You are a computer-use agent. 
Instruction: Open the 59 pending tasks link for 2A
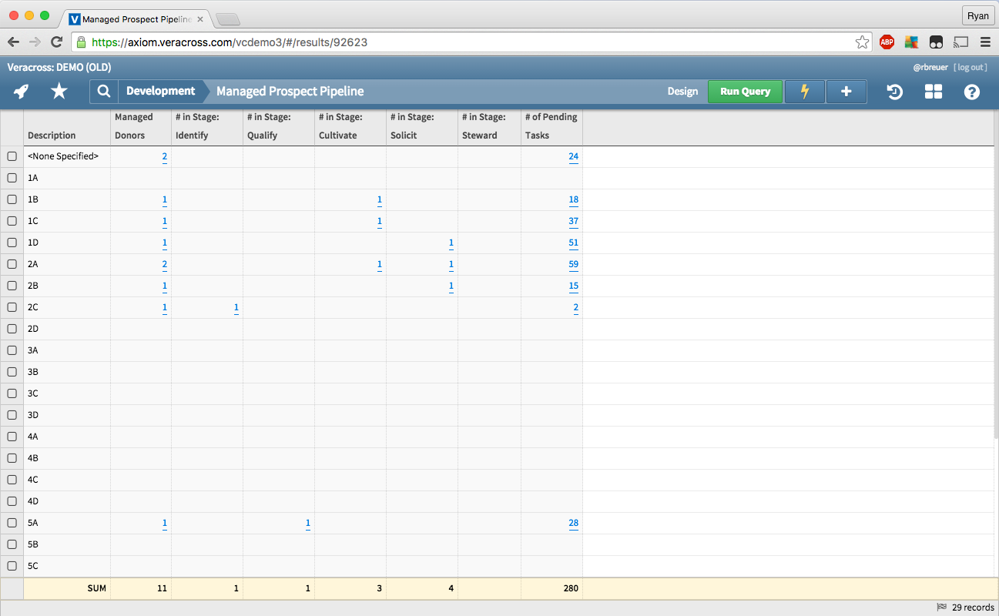pyautogui.click(x=573, y=264)
